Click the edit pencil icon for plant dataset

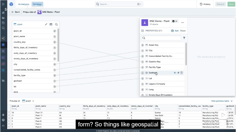point(46,24)
